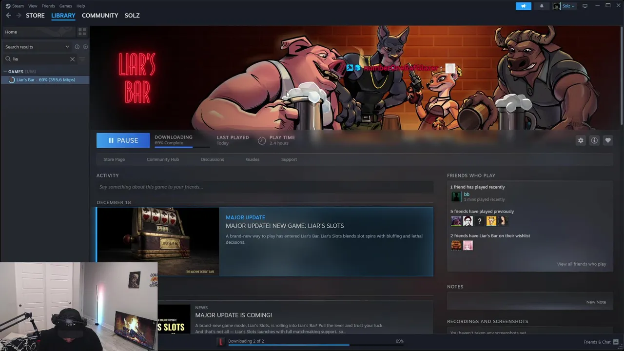Open downloads via Downloading 2 of 2
624x351 pixels.
[246, 341]
